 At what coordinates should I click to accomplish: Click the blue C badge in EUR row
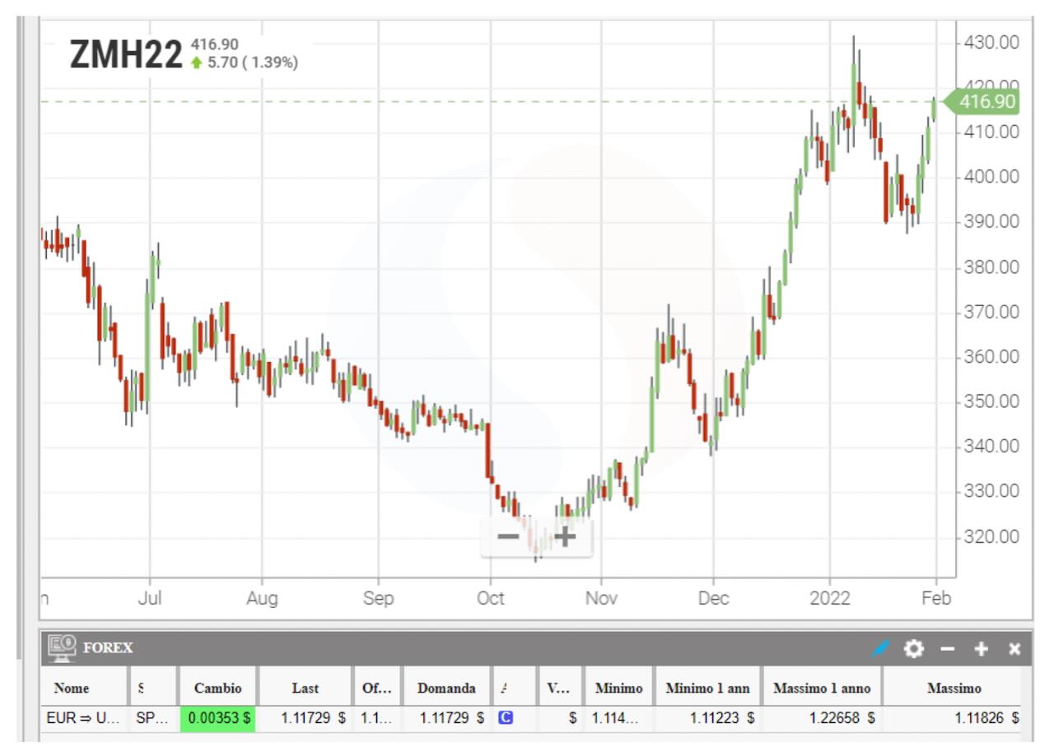point(506,717)
